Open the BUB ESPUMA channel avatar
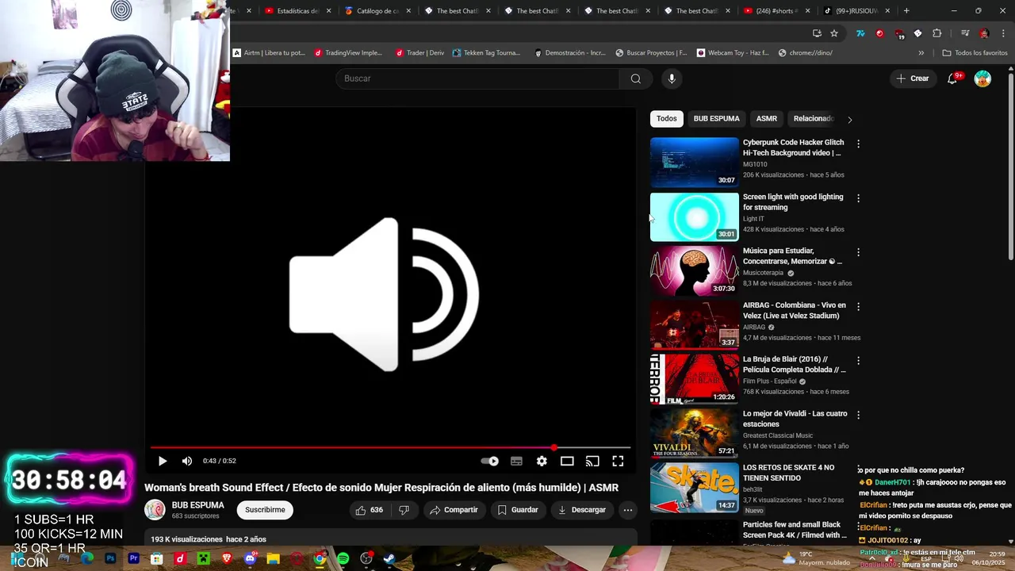This screenshot has width=1015, height=571. coord(155,510)
